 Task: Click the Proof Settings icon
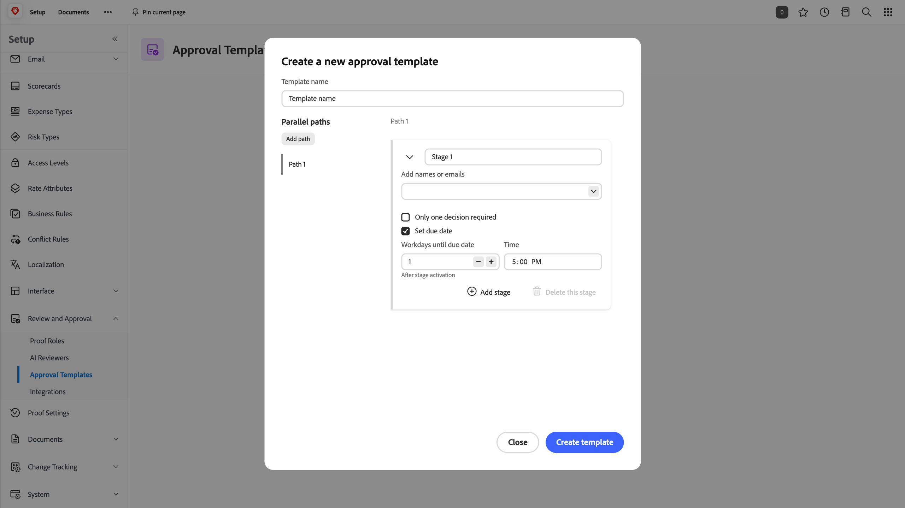(x=15, y=413)
